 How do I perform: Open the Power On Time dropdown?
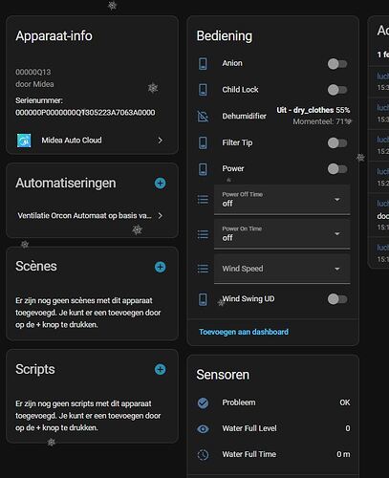[x=282, y=234]
